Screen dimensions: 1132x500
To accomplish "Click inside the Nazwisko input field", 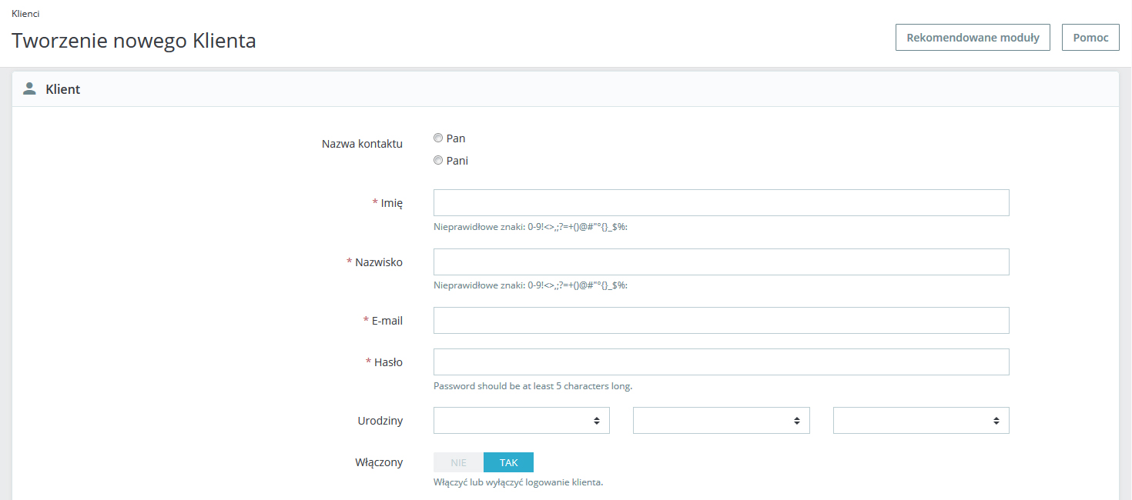I will [721, 262].
